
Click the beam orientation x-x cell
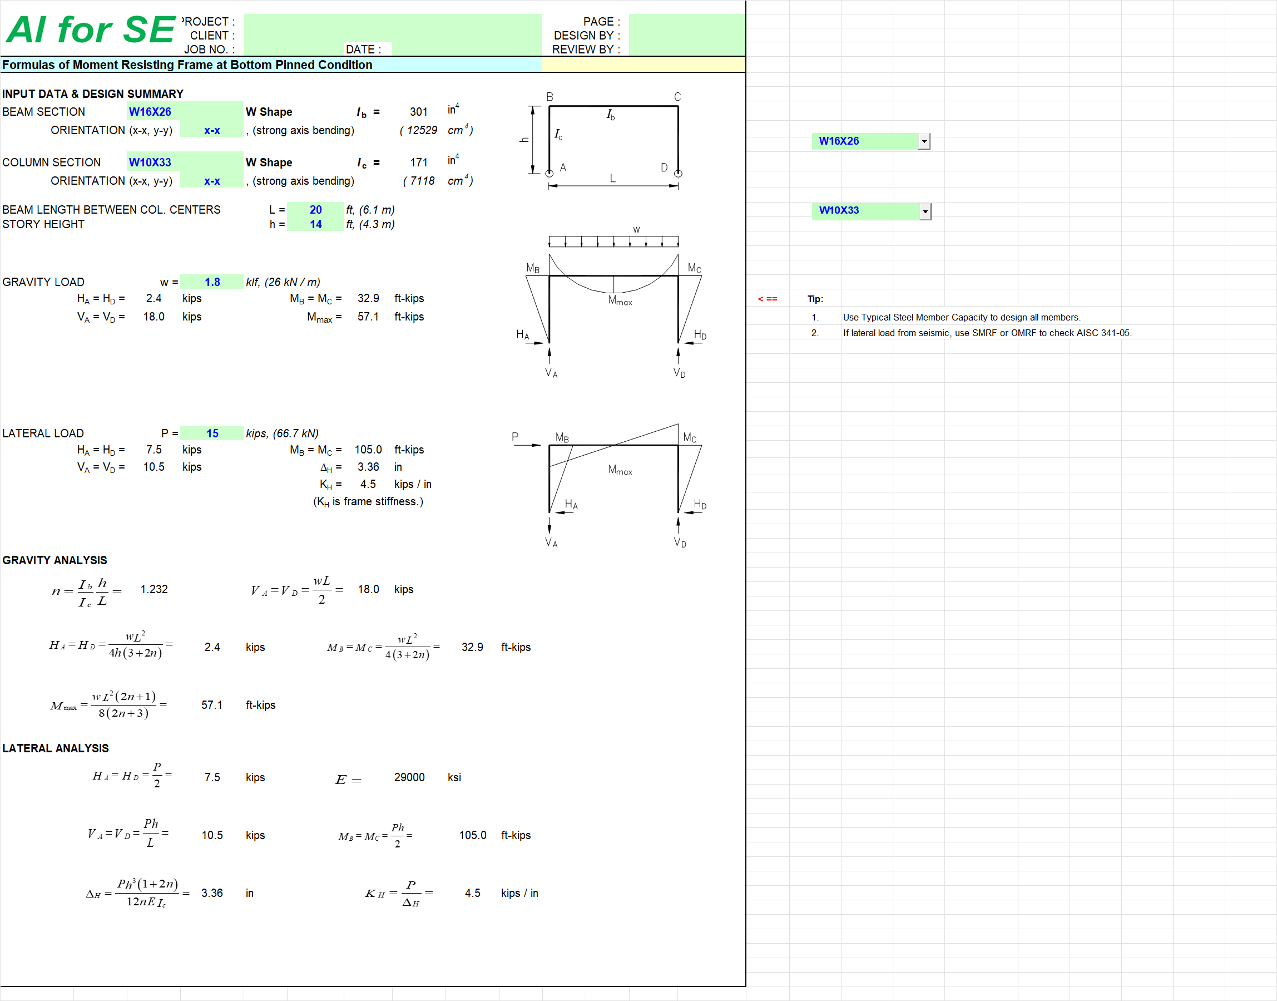211,130
